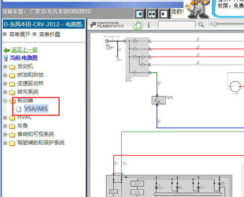Screen dimensions: 244x197
Task: Click the 返回上一级 link
Action: 24,50
